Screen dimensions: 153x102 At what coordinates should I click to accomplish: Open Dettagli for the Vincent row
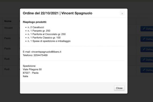pyautogui.click(x=147, y=29)
